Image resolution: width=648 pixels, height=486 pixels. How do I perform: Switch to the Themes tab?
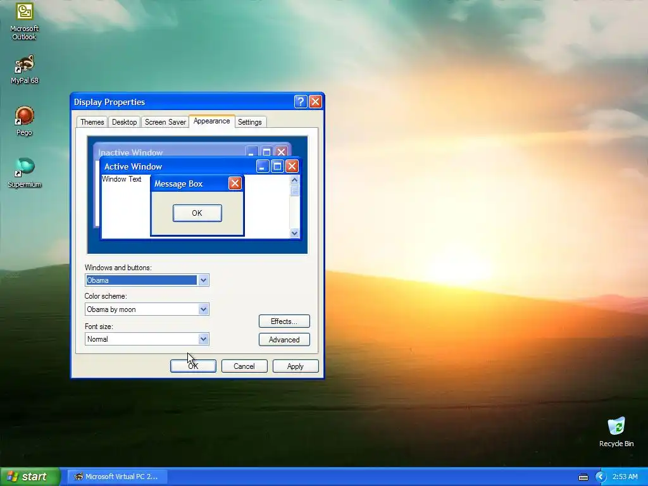(92, 122)
